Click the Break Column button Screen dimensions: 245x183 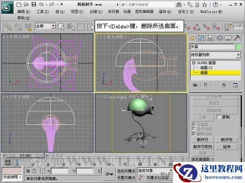(x=227, y=140)
